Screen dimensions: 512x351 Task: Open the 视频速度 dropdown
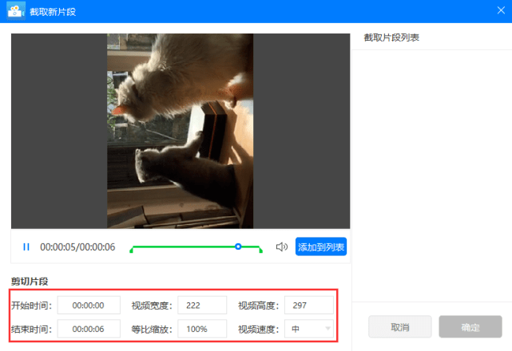tap(309, 329)
